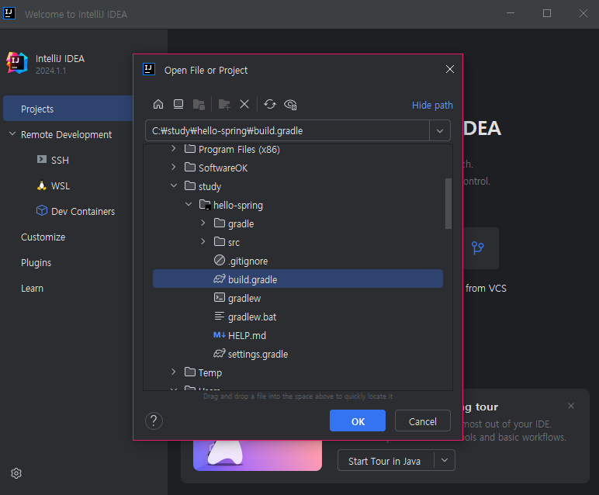Create a new folder via toolbar icon
The image size is (599, 495).
(224, 104)
